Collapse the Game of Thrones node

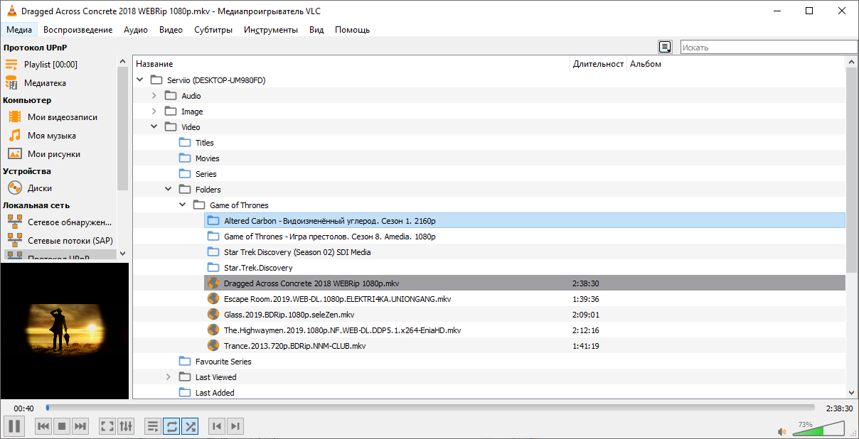tap(183, 205)
